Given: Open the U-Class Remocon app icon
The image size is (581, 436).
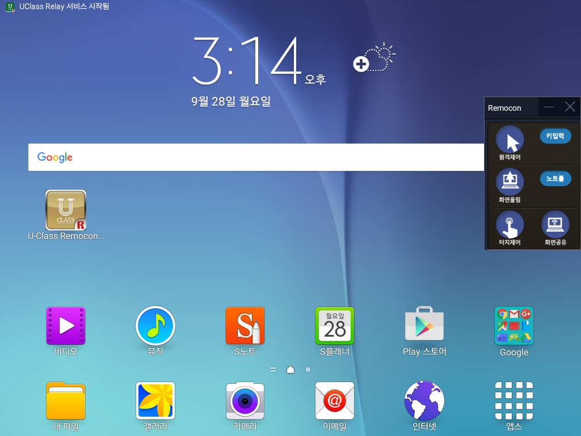Looking at the screenshot, I should [x=66, y=210].
